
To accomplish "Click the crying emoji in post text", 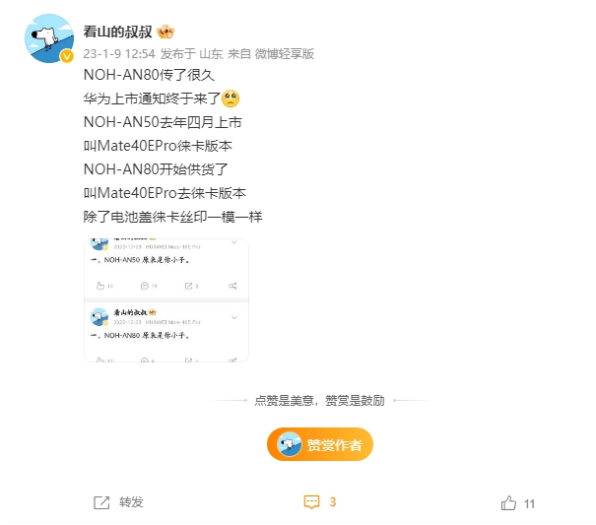I will click(x=231, y=98).
